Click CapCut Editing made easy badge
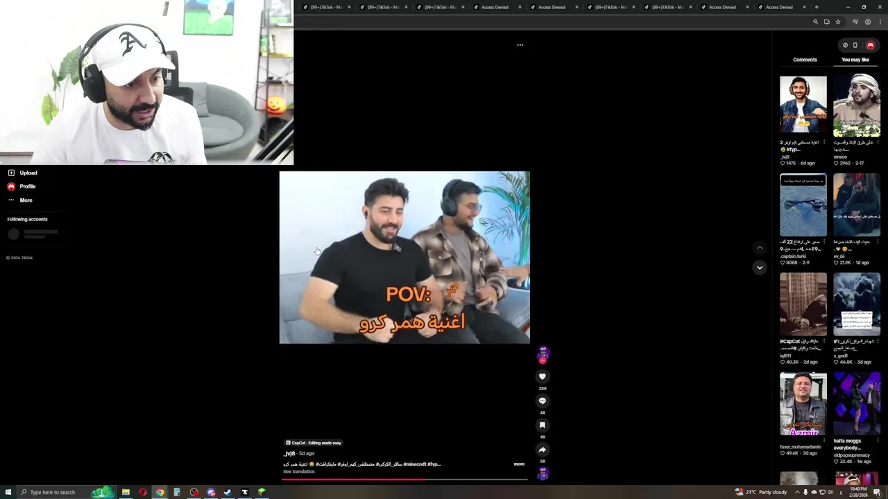888x499 pixels. click(314, 443)
